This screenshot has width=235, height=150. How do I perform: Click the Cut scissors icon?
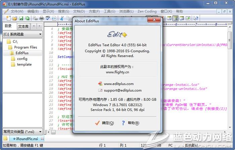coord(61,18)
